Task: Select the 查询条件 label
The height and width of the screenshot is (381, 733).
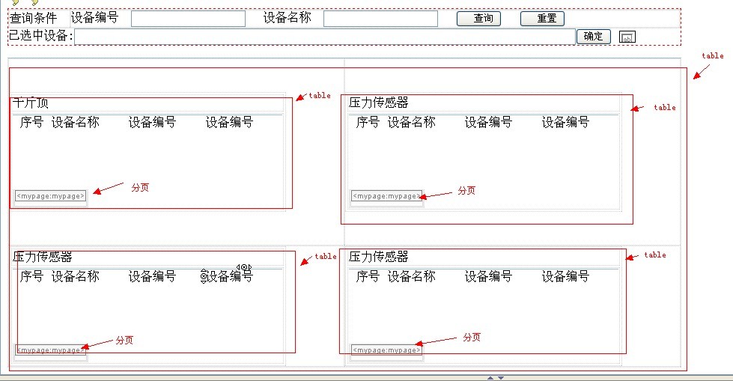Action: tap(33, 18)
